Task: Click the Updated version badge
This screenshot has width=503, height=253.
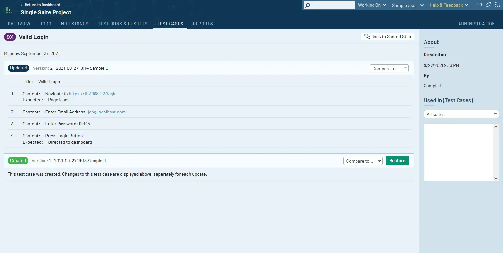Action: (x=18, y=68)
